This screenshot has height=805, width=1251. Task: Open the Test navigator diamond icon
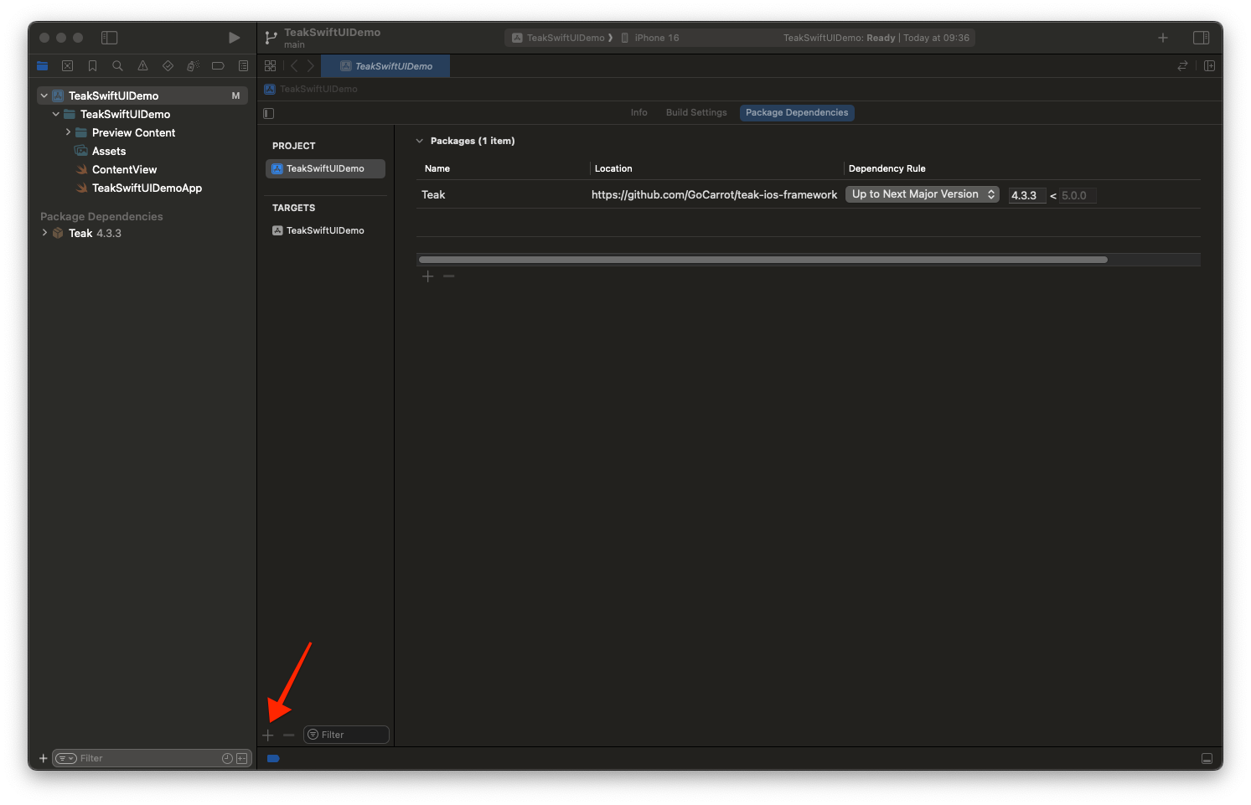tap(168, 66)
